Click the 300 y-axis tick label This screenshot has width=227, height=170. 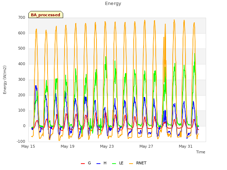22,79
